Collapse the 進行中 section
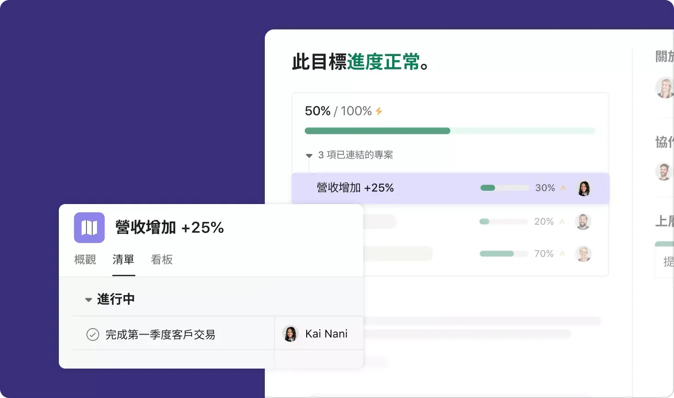Screen dimensions: 674x398 coord(88,300)
